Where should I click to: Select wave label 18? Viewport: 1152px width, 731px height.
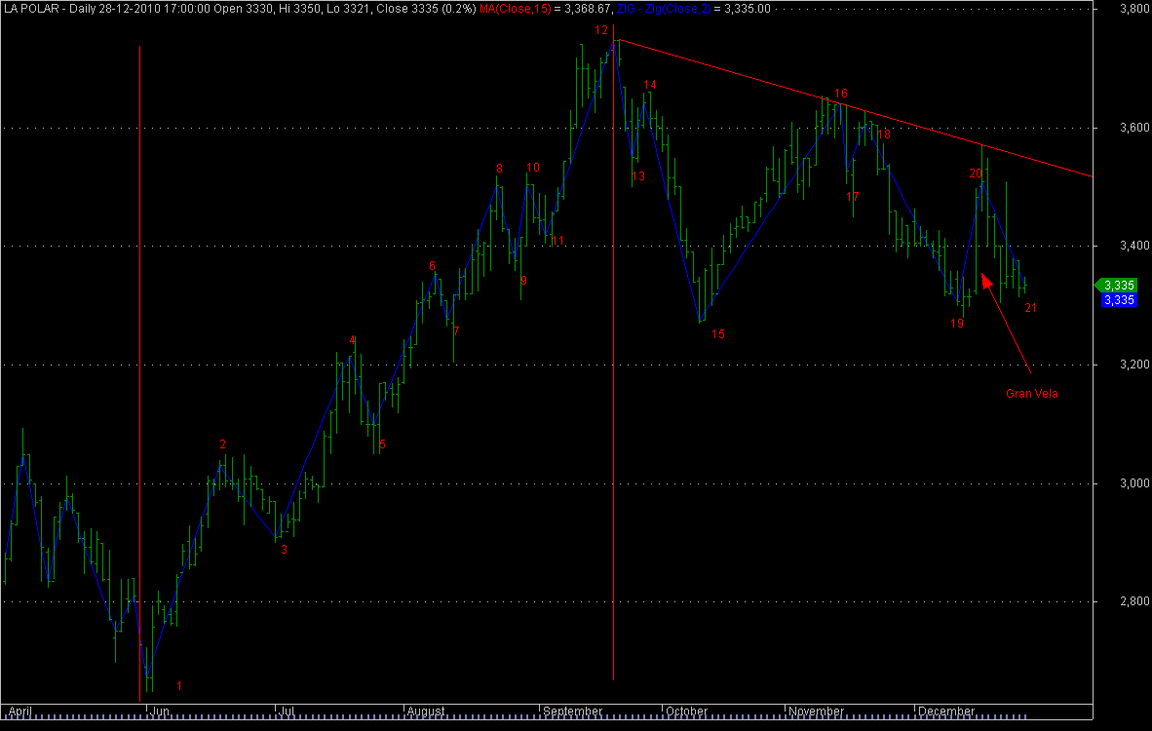coord(884,135)
